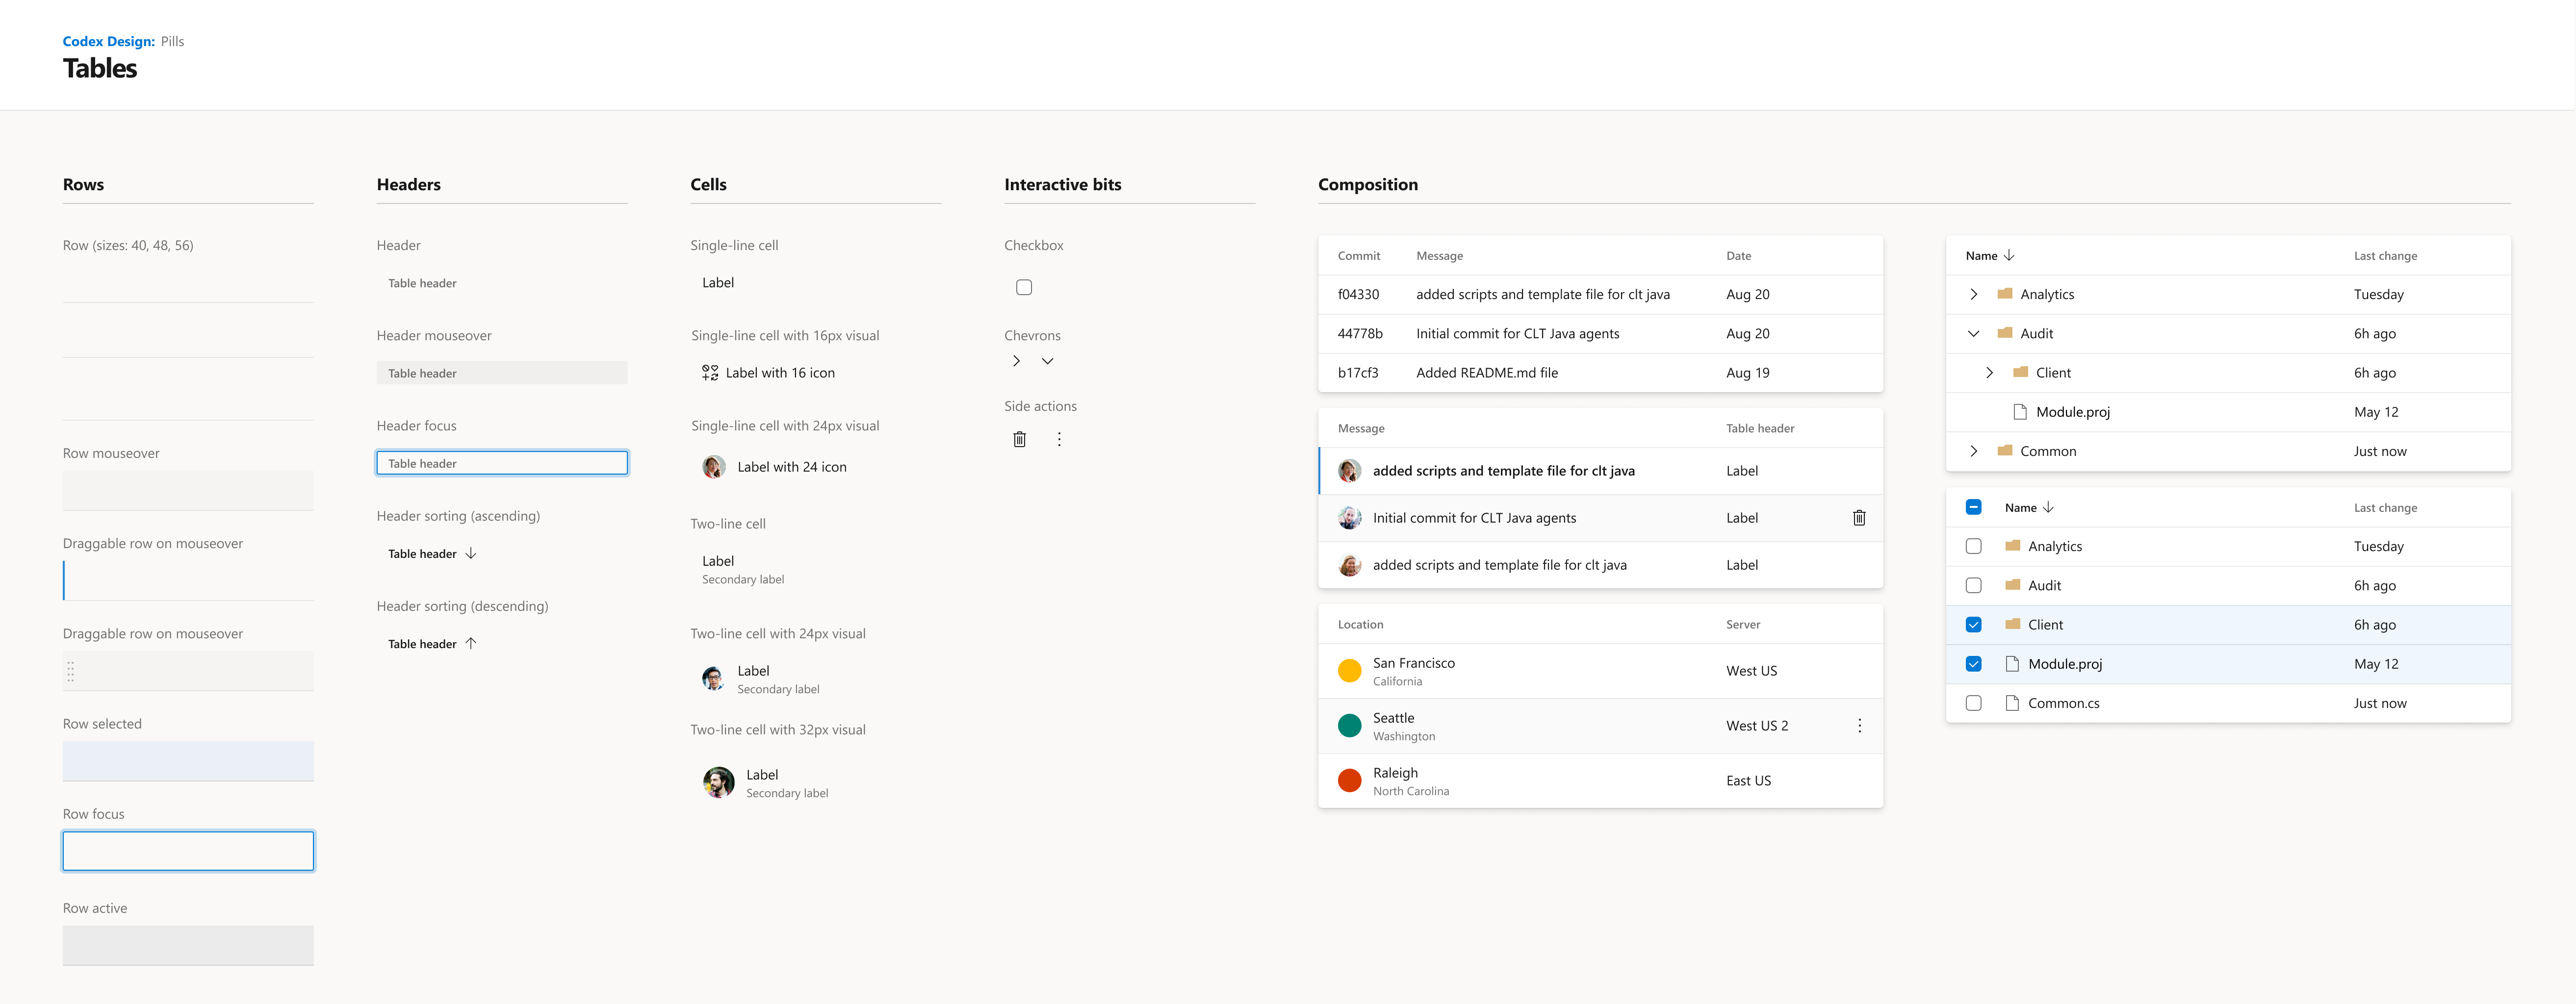The image size is (2576, 1004).
Task: Open more options on the Seattle row
Action: pos(1860,725)
